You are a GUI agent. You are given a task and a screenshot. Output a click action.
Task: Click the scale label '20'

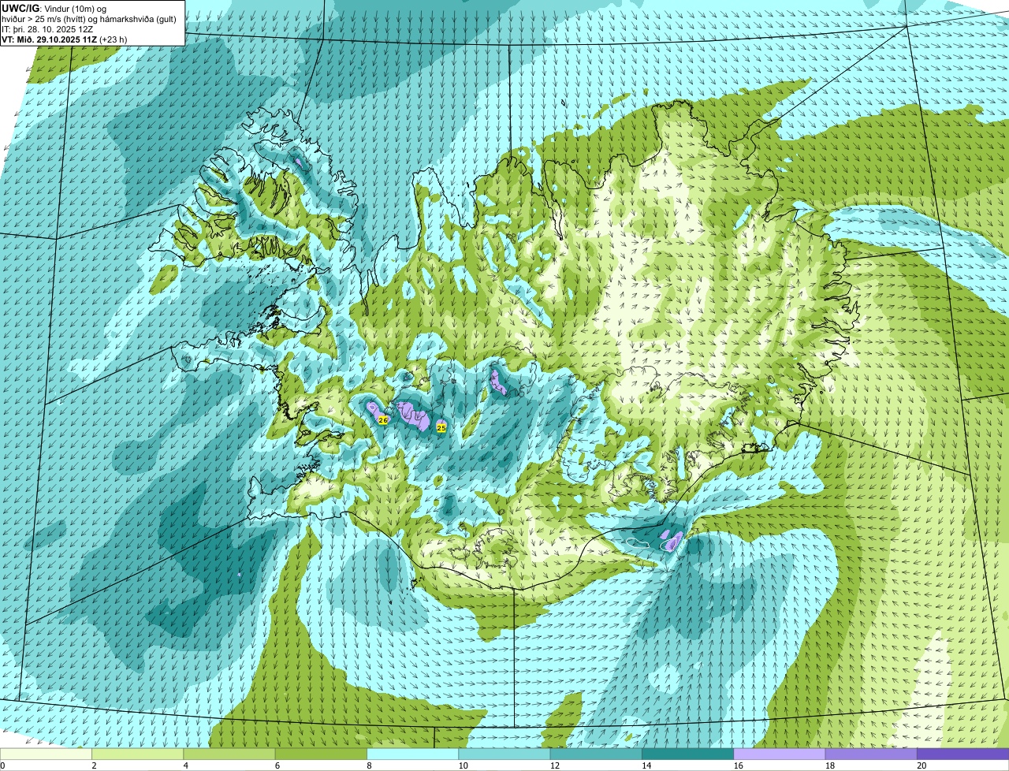pos(922,765)
